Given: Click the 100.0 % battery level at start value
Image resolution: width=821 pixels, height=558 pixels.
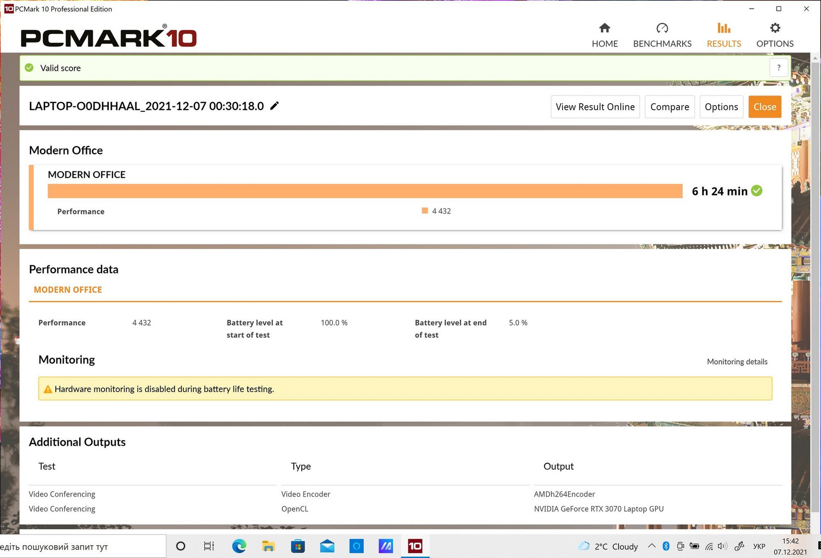Looking at the screenshot, I should click(x=334, y=323).
